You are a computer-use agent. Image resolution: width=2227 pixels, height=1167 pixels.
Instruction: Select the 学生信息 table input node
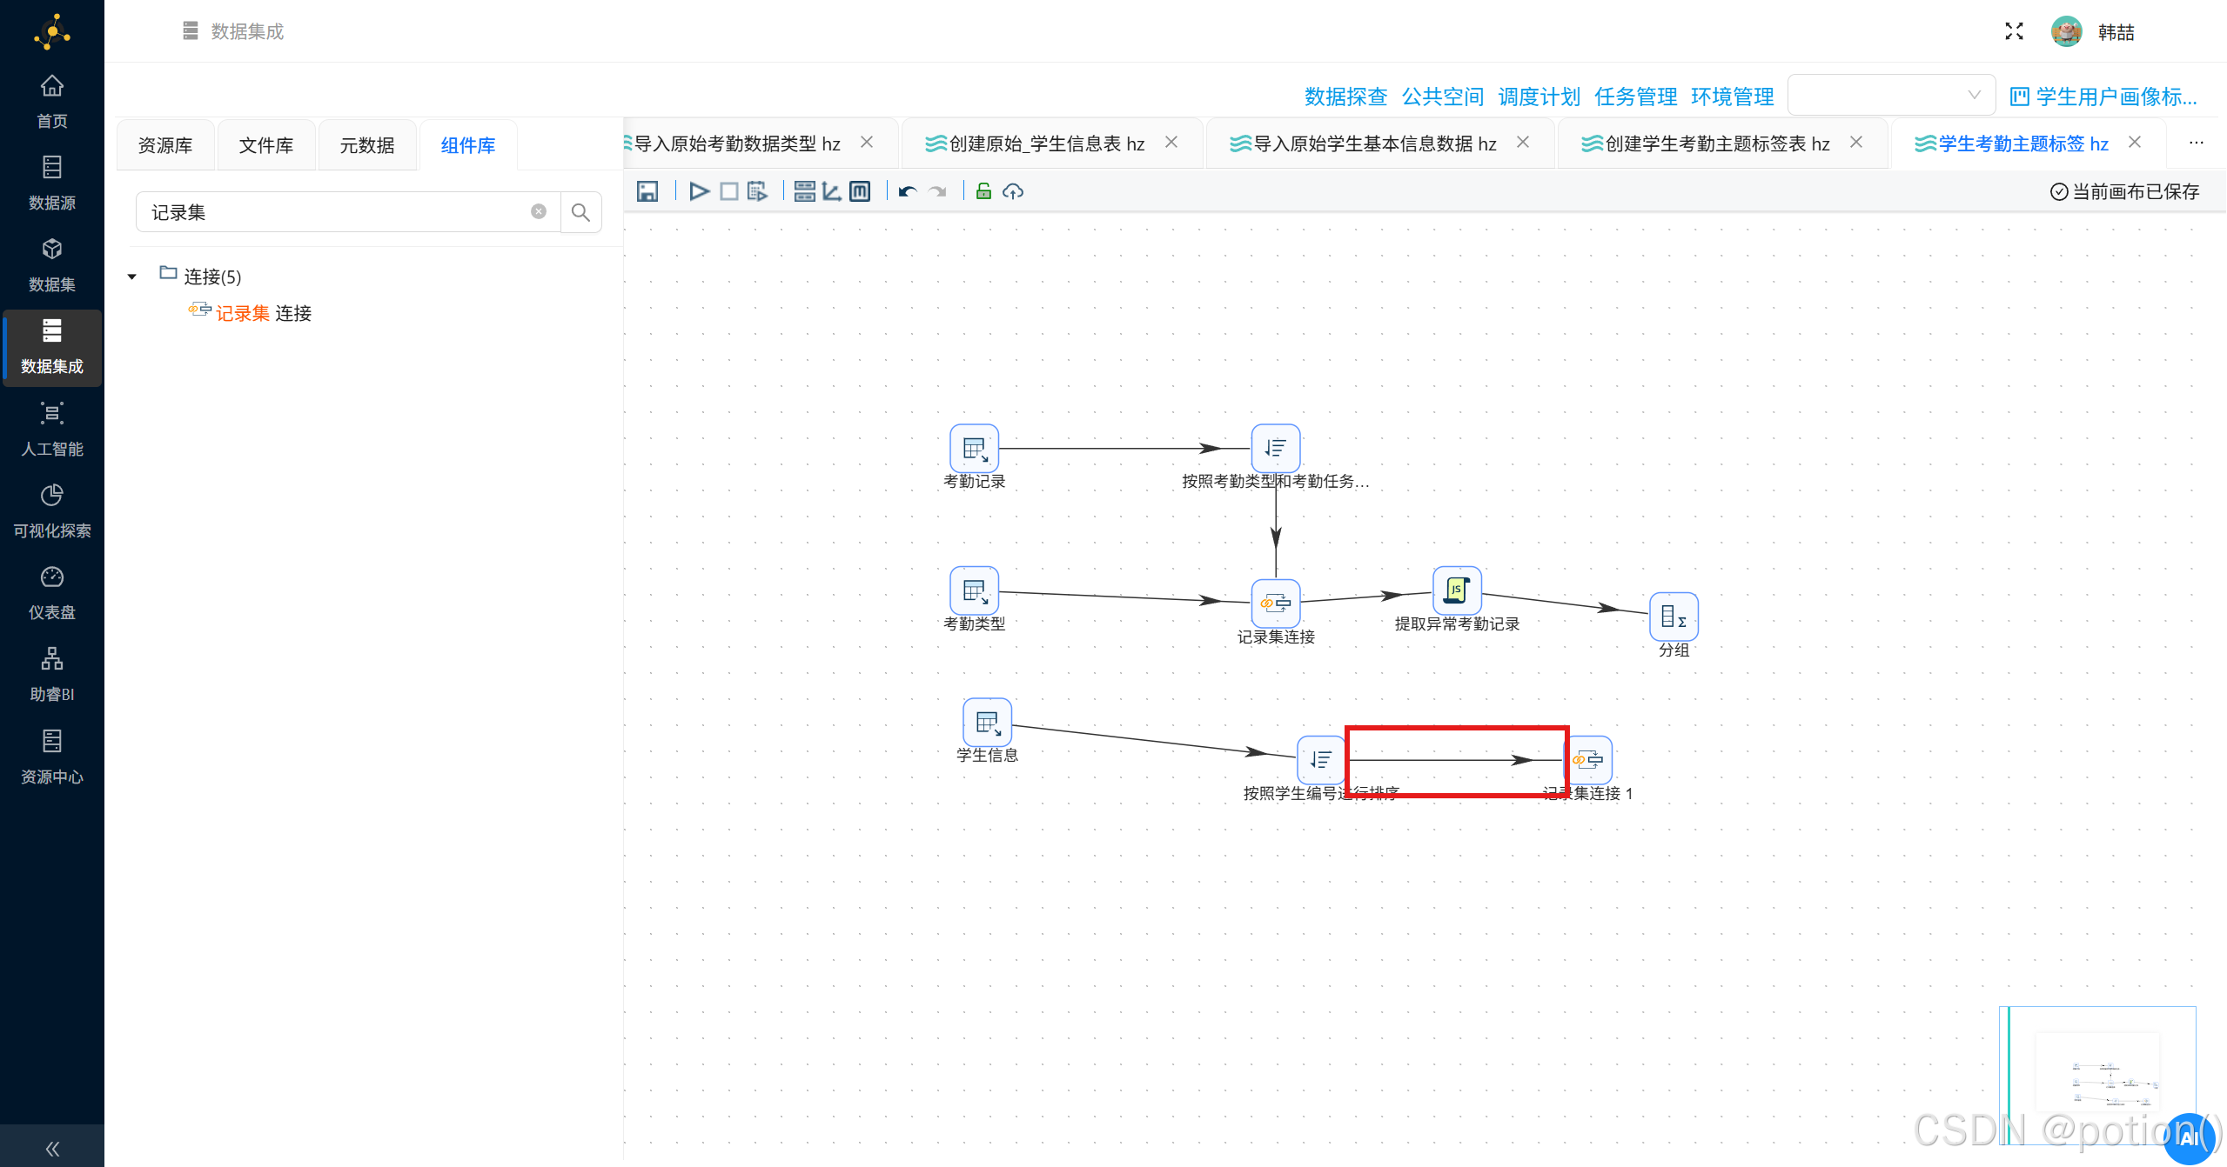click(987, 723)
